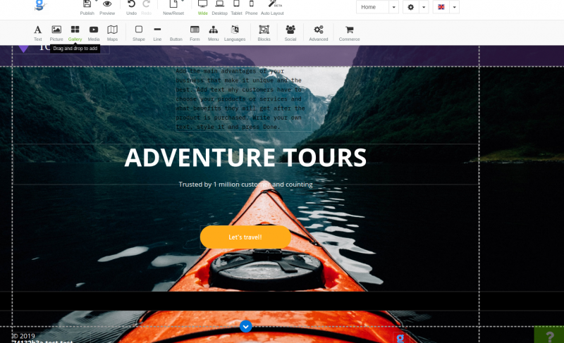This screenshot has height=343, width=564.
Task: Select the Form element tool
Action: coord(195,33)
